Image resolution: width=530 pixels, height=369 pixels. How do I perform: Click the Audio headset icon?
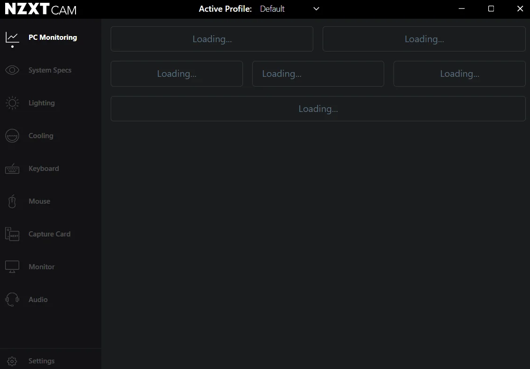click(12, 299)
